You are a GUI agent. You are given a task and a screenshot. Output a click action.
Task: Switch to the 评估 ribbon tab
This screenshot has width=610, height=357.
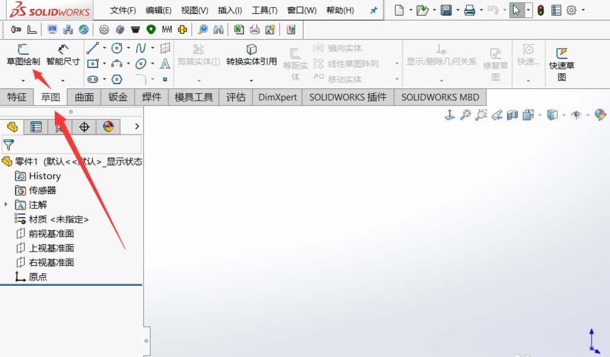click(x=236, y=96)
